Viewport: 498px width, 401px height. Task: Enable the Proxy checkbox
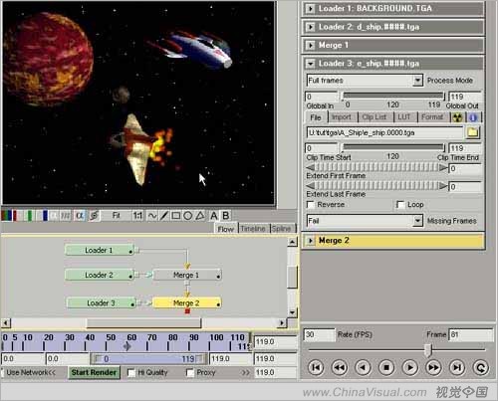(x=190, y=373)
